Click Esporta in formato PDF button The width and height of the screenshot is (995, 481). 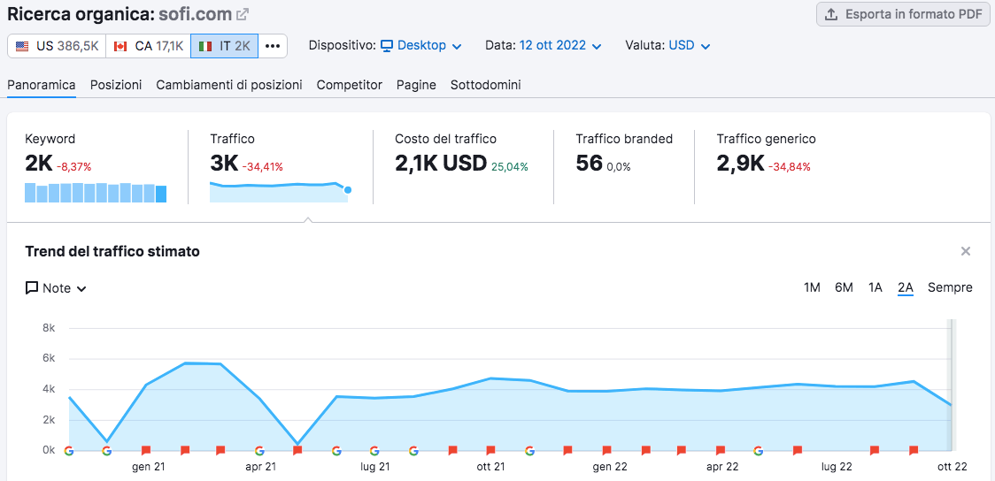tap(903, 14)
